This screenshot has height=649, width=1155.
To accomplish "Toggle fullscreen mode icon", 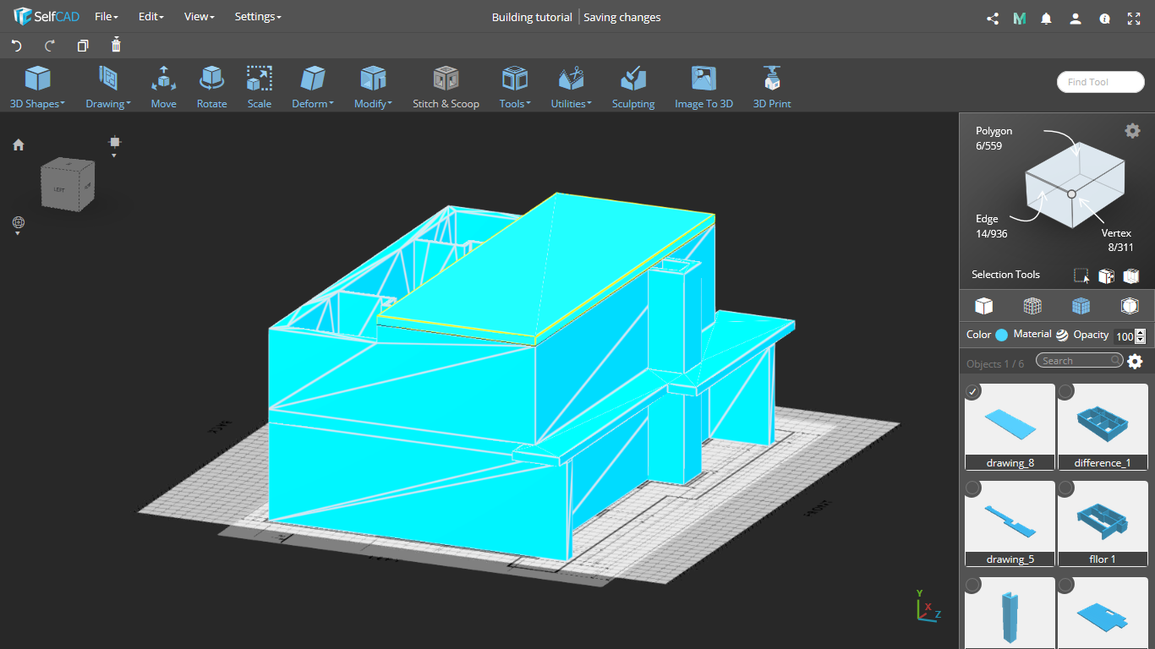I will 1134,18.
